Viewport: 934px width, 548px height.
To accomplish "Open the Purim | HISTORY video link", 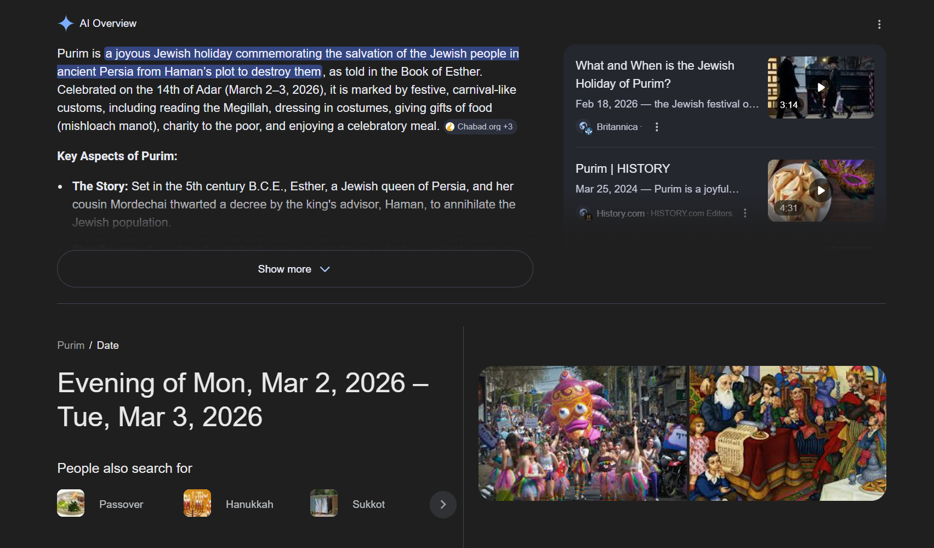I will [623, 168].
